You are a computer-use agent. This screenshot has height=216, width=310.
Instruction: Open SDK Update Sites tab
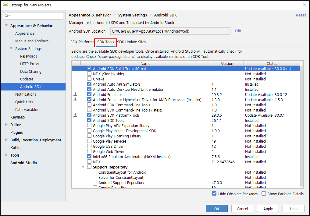(x=131, y=42)
